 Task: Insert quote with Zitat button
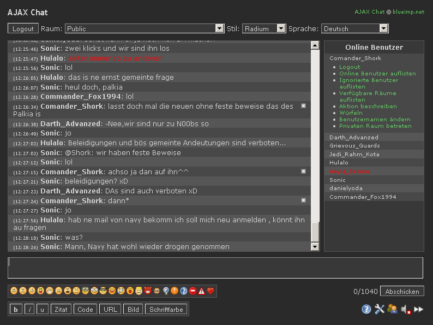pos(61,309)
